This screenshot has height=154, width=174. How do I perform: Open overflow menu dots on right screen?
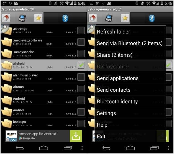click(x=169, y=148)
